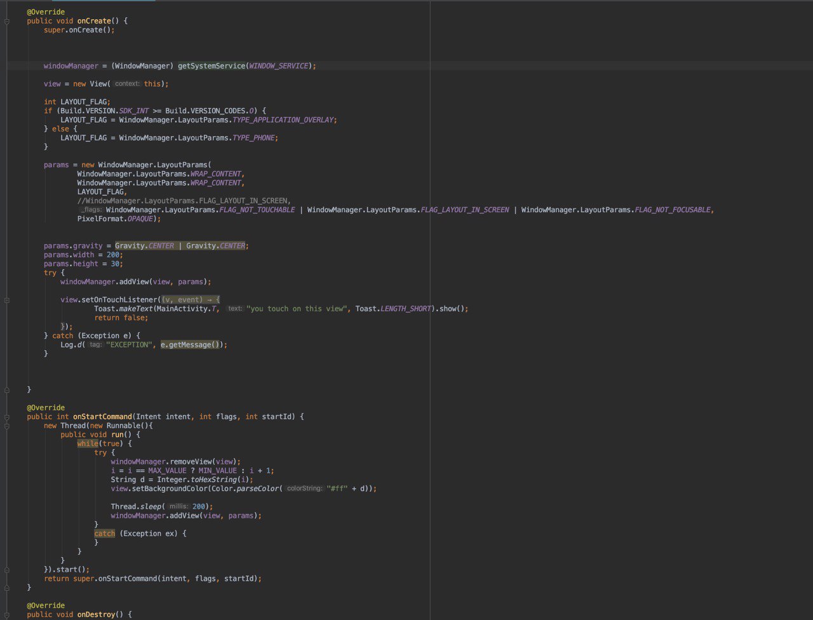
Task: Click onStartCommand in the method declaration
Action: 102,417
